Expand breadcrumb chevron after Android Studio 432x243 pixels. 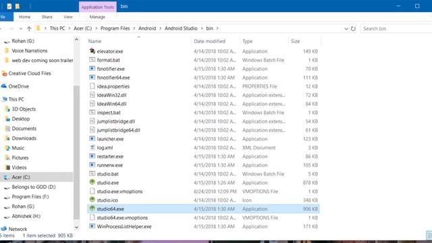tap(202, 28)
